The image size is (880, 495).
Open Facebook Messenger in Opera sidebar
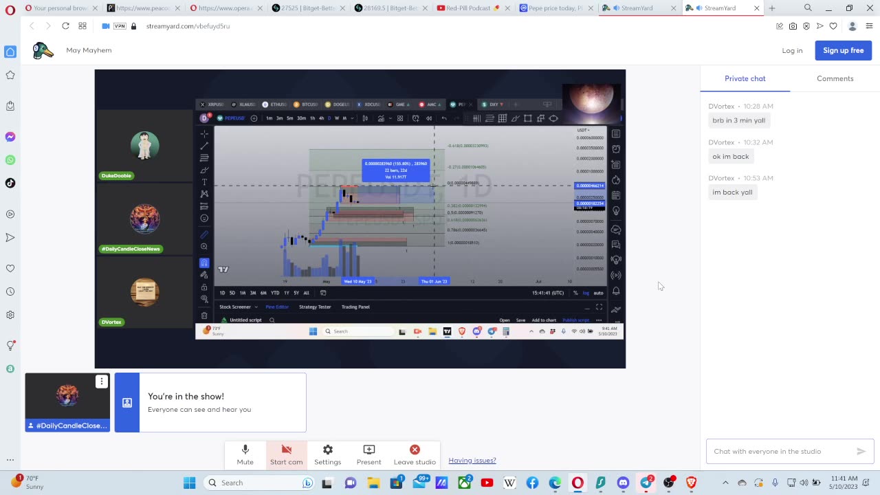click(x=10, y=137)
